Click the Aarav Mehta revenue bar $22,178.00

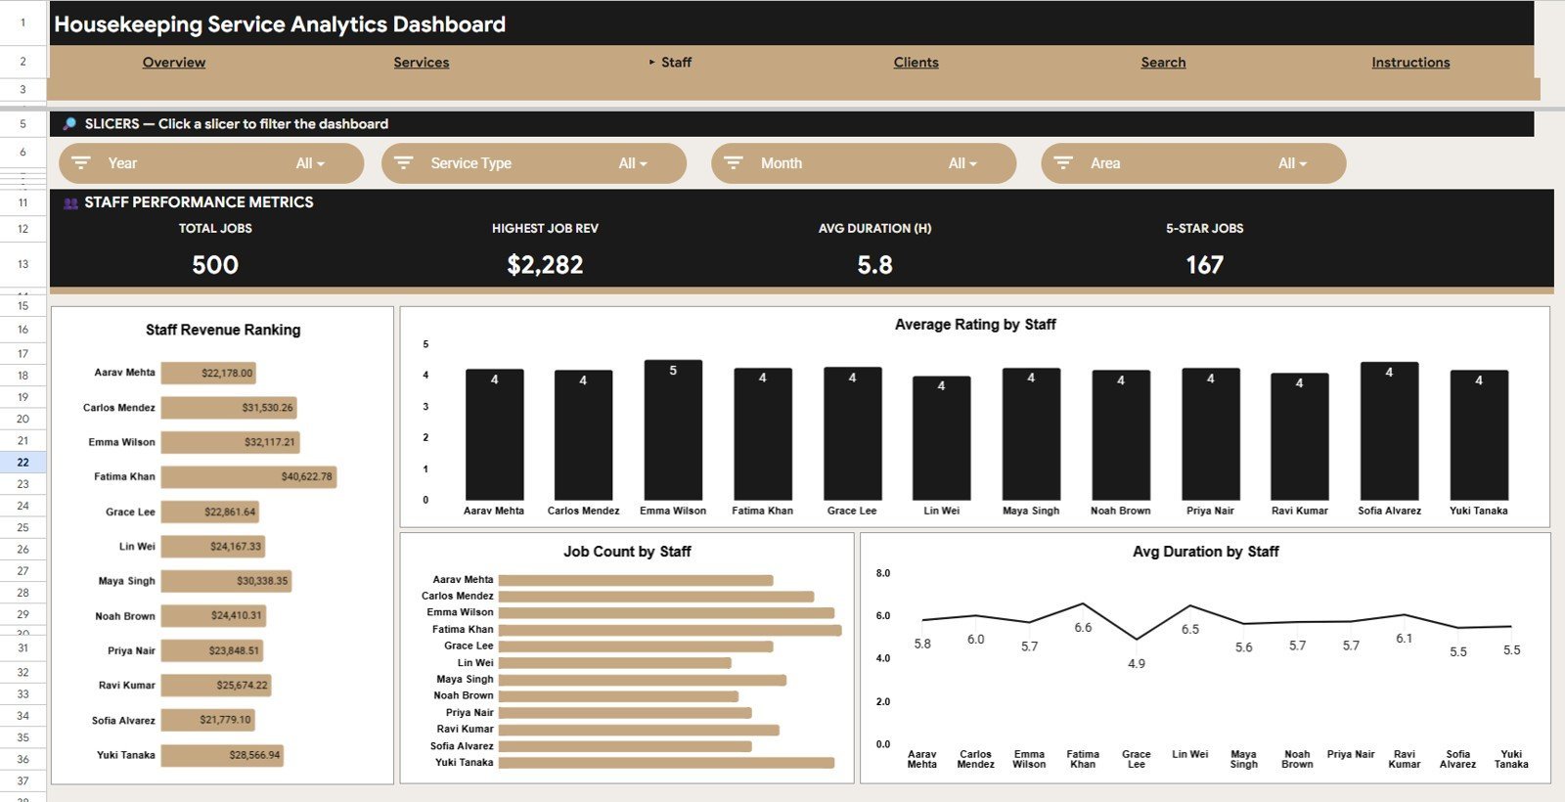click(208, 373)
